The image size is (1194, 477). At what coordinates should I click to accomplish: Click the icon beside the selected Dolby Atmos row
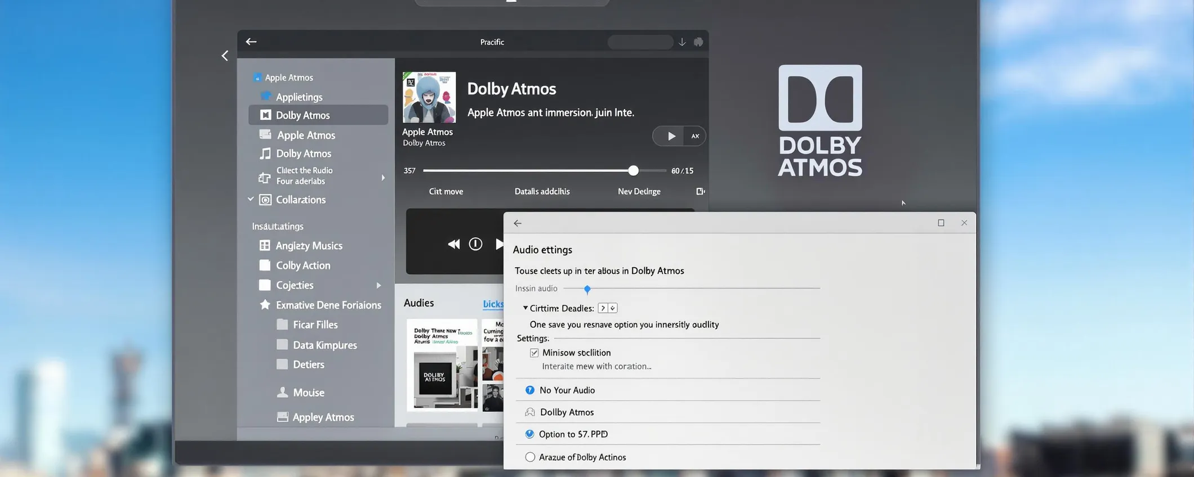(265, 115)
